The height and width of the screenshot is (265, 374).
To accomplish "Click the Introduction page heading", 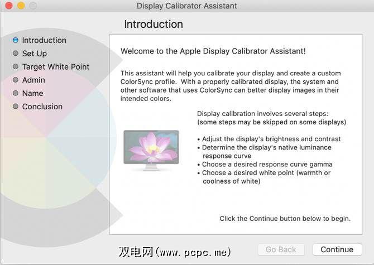I will click(154, 25).
